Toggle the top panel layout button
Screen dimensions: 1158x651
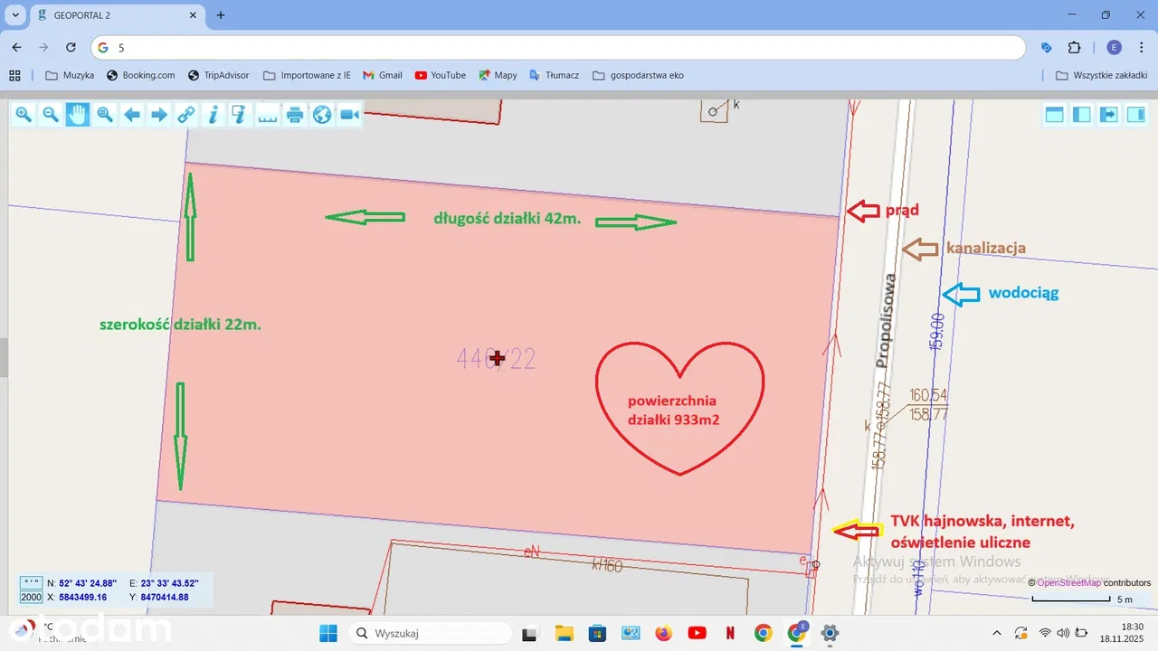click(1054, 114)
